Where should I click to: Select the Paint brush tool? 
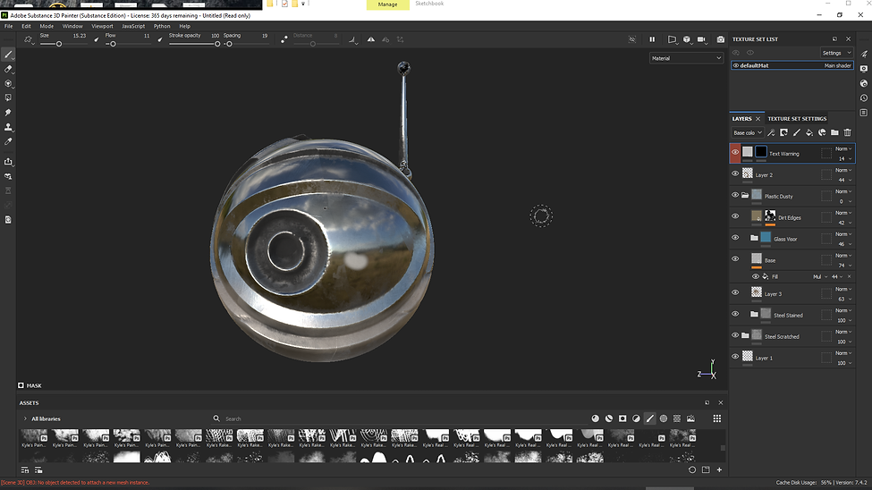click(8, 55)
